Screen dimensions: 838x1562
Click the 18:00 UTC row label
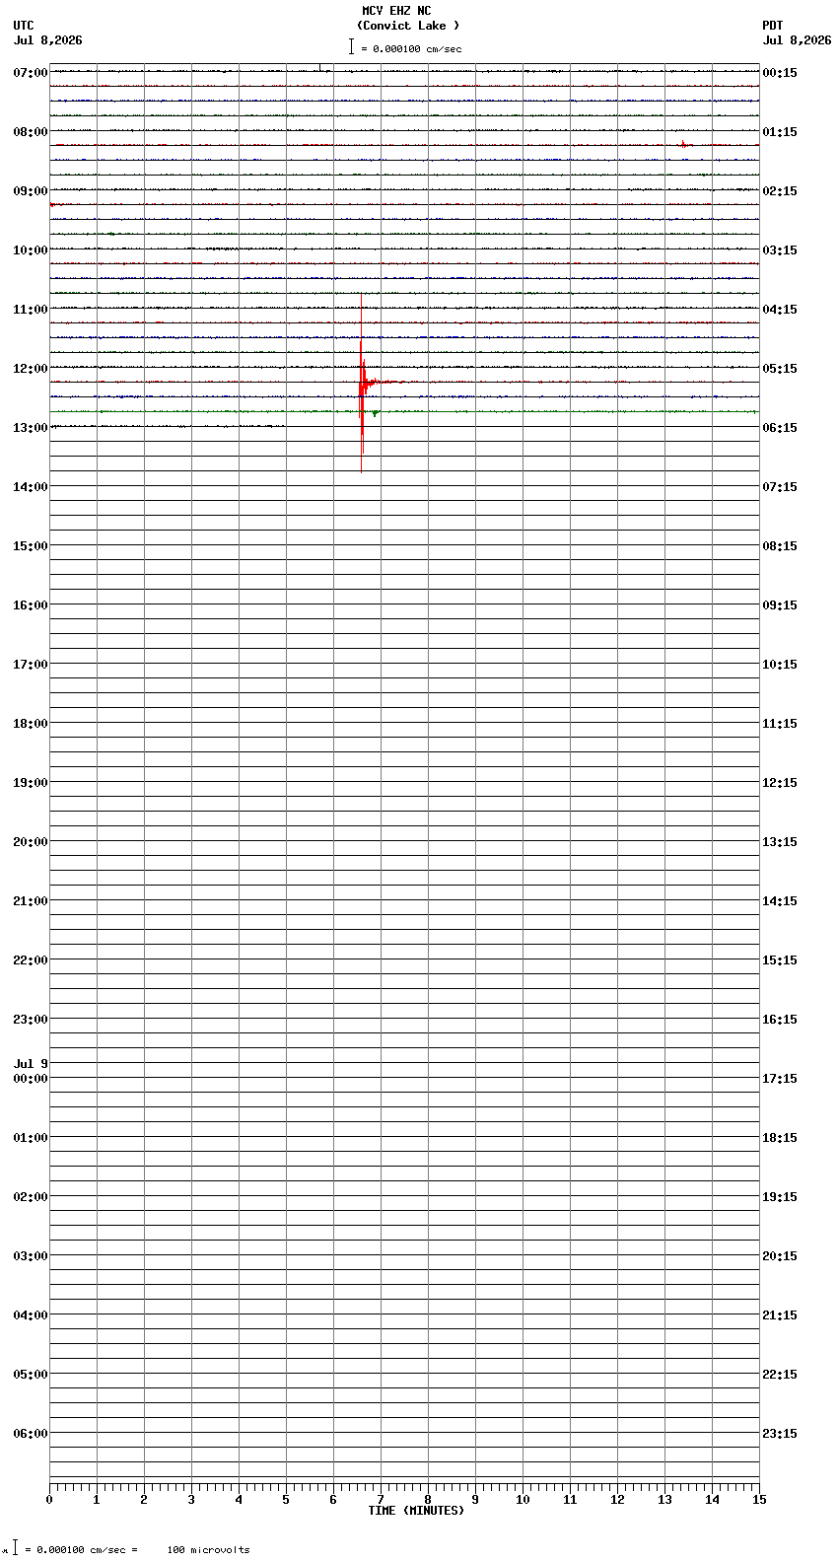[x=31, y=724]
